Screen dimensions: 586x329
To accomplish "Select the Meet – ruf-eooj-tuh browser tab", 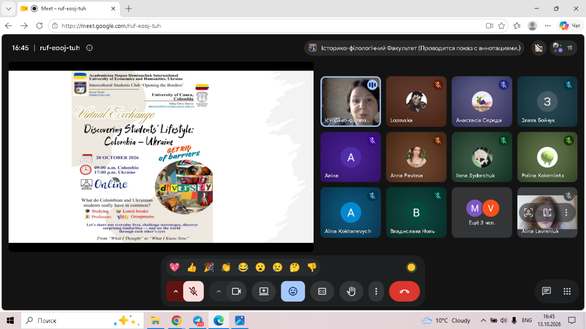I will click(68, 9).
